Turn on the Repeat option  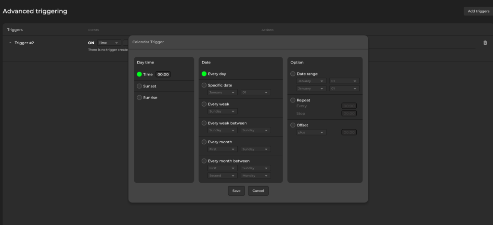[293, 100]
